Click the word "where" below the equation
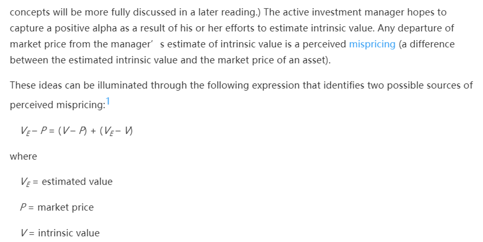Screen dimensions: 483x242 click(x=23, y=156)
